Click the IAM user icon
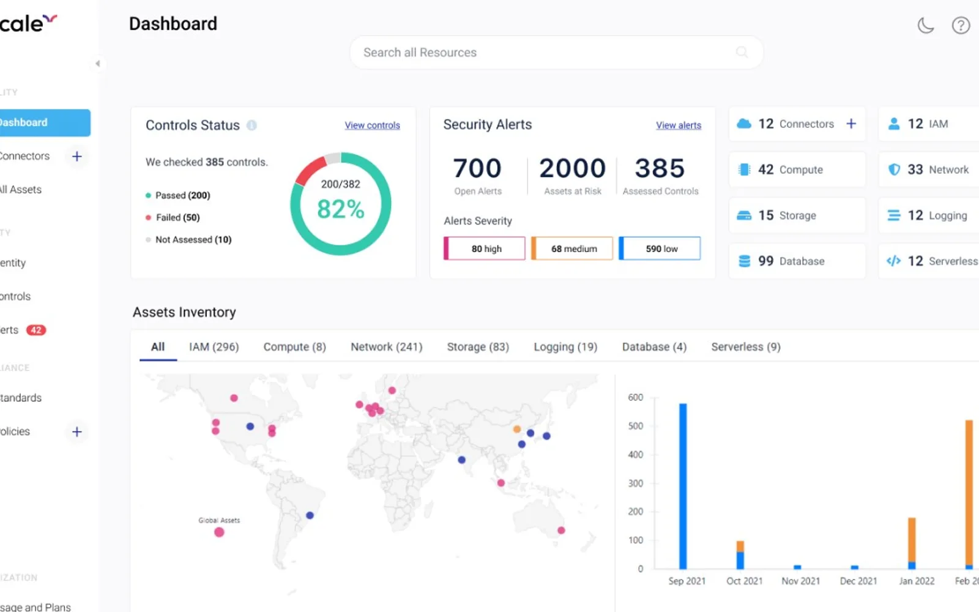Image resolution: width=979 pixels, height=612 pixels. pos(894,124)
